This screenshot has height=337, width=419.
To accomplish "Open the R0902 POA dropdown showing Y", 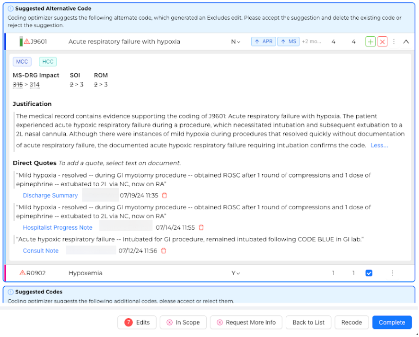I will point(235,273).
